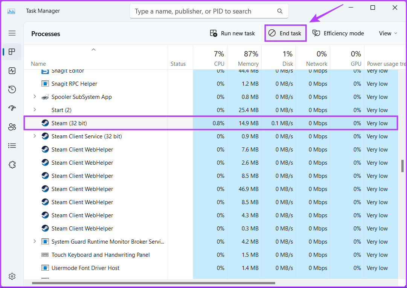The height and width of the screenshot is (288, 407).
Task: Click the search magnifier icon
Action: (280, 11)
